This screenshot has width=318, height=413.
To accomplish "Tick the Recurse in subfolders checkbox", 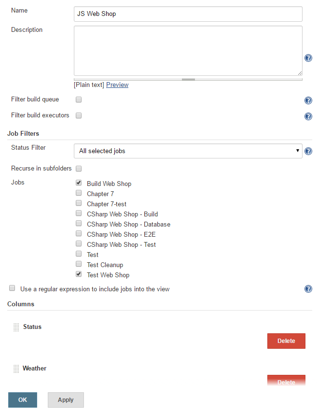I will (79, 169).
